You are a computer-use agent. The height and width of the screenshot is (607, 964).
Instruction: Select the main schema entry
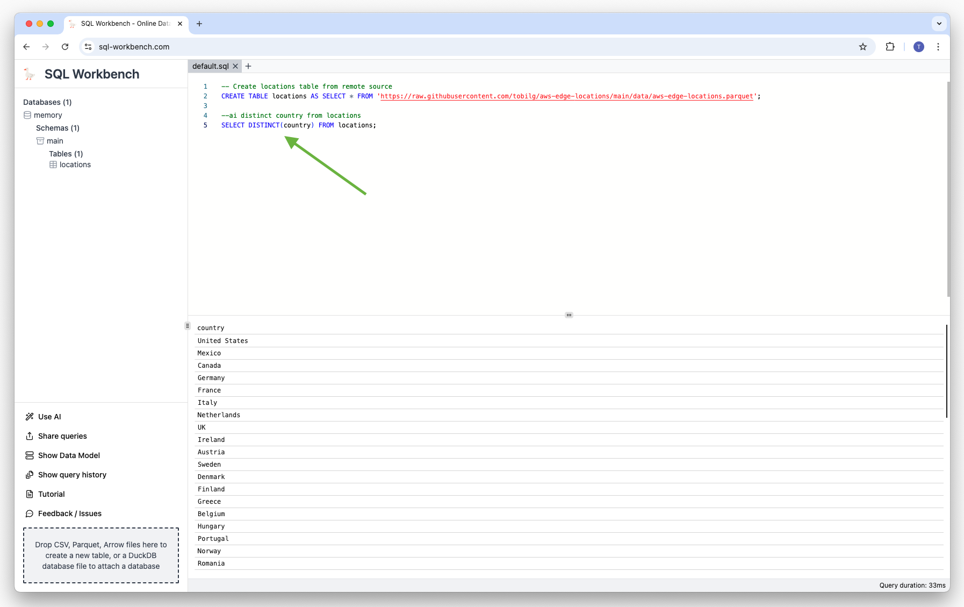(55, 140)
